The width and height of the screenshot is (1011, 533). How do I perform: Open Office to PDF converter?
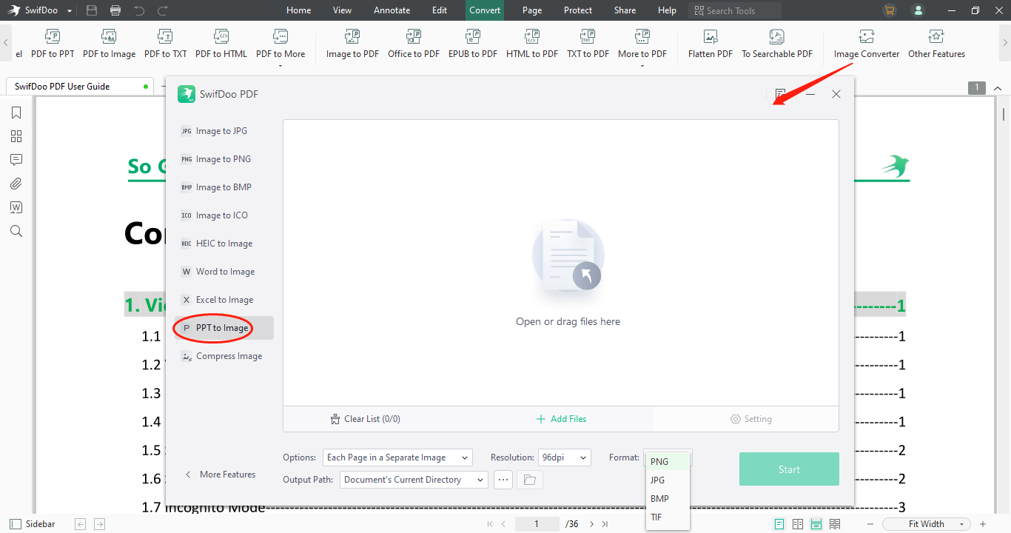tap(414, 44)
